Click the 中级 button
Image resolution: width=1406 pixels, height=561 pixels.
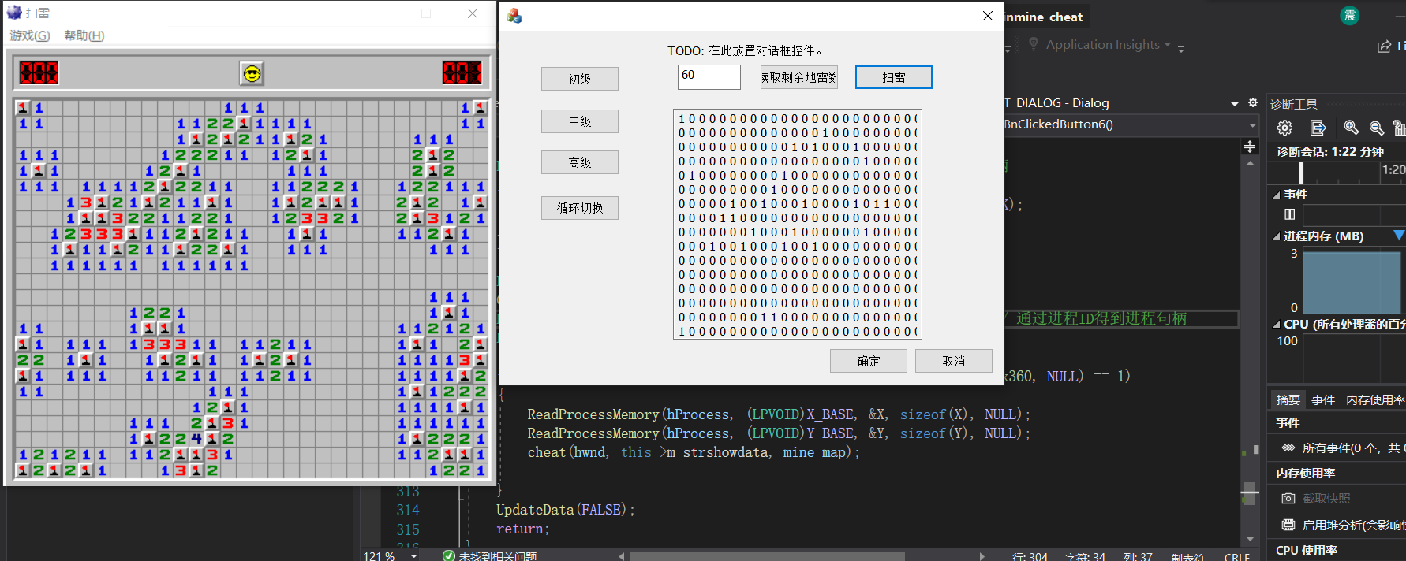580,121
